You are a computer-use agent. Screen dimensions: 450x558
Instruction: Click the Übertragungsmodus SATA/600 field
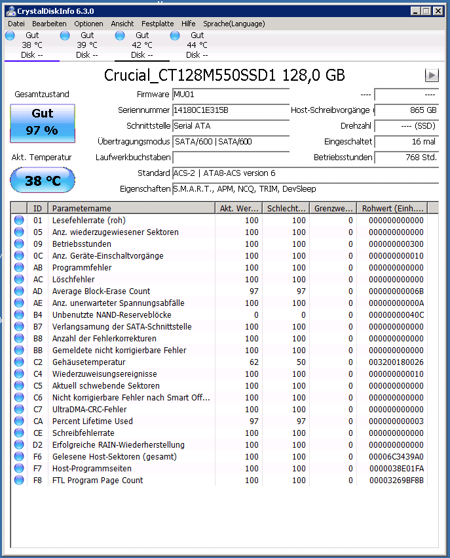tap(231, 142)
